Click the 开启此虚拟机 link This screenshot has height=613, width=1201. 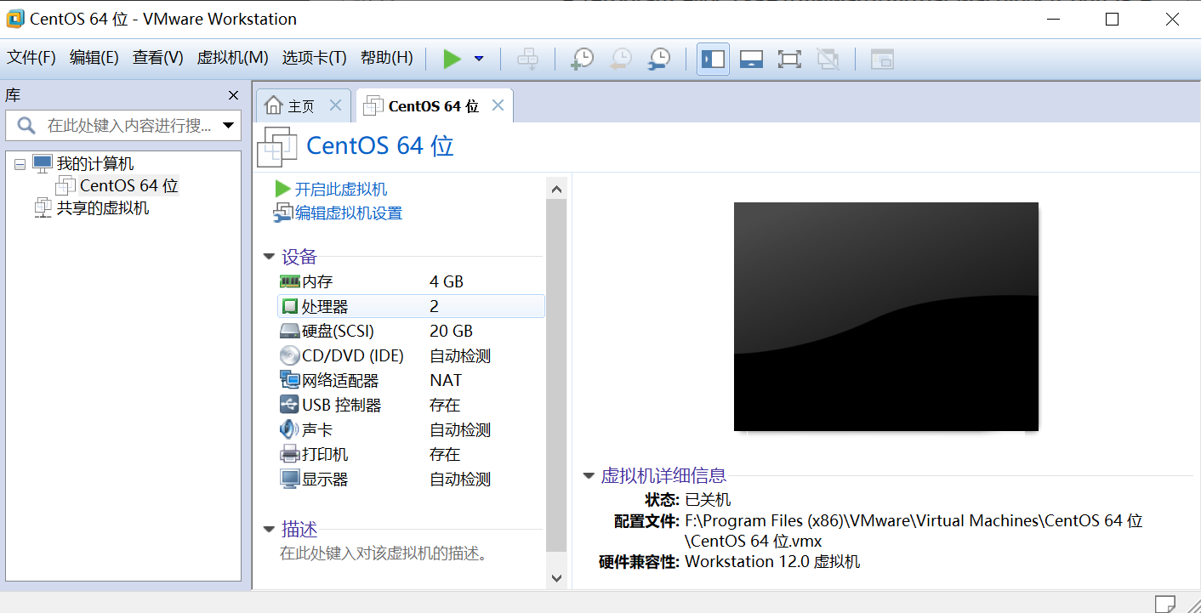pyautogui.click(x=340, y=189)
